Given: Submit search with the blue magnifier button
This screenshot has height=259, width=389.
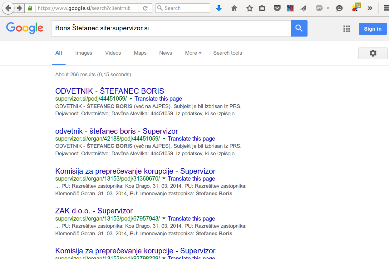Looking at the screenshot, I should [x=299, y=28].
